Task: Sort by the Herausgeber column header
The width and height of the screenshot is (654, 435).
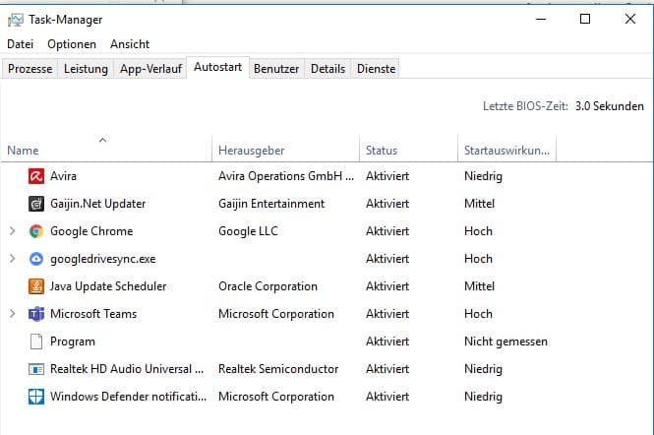Action: tap(286, 150)
